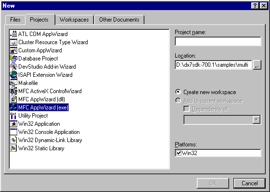The height and width of the screenshot is (192, 270).
Task: Select the Utility Project tools icon
Action: (x=13, y=116)
